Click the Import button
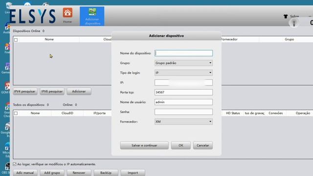The height and width of the screenshot is (176, 313). pos(133,173)
